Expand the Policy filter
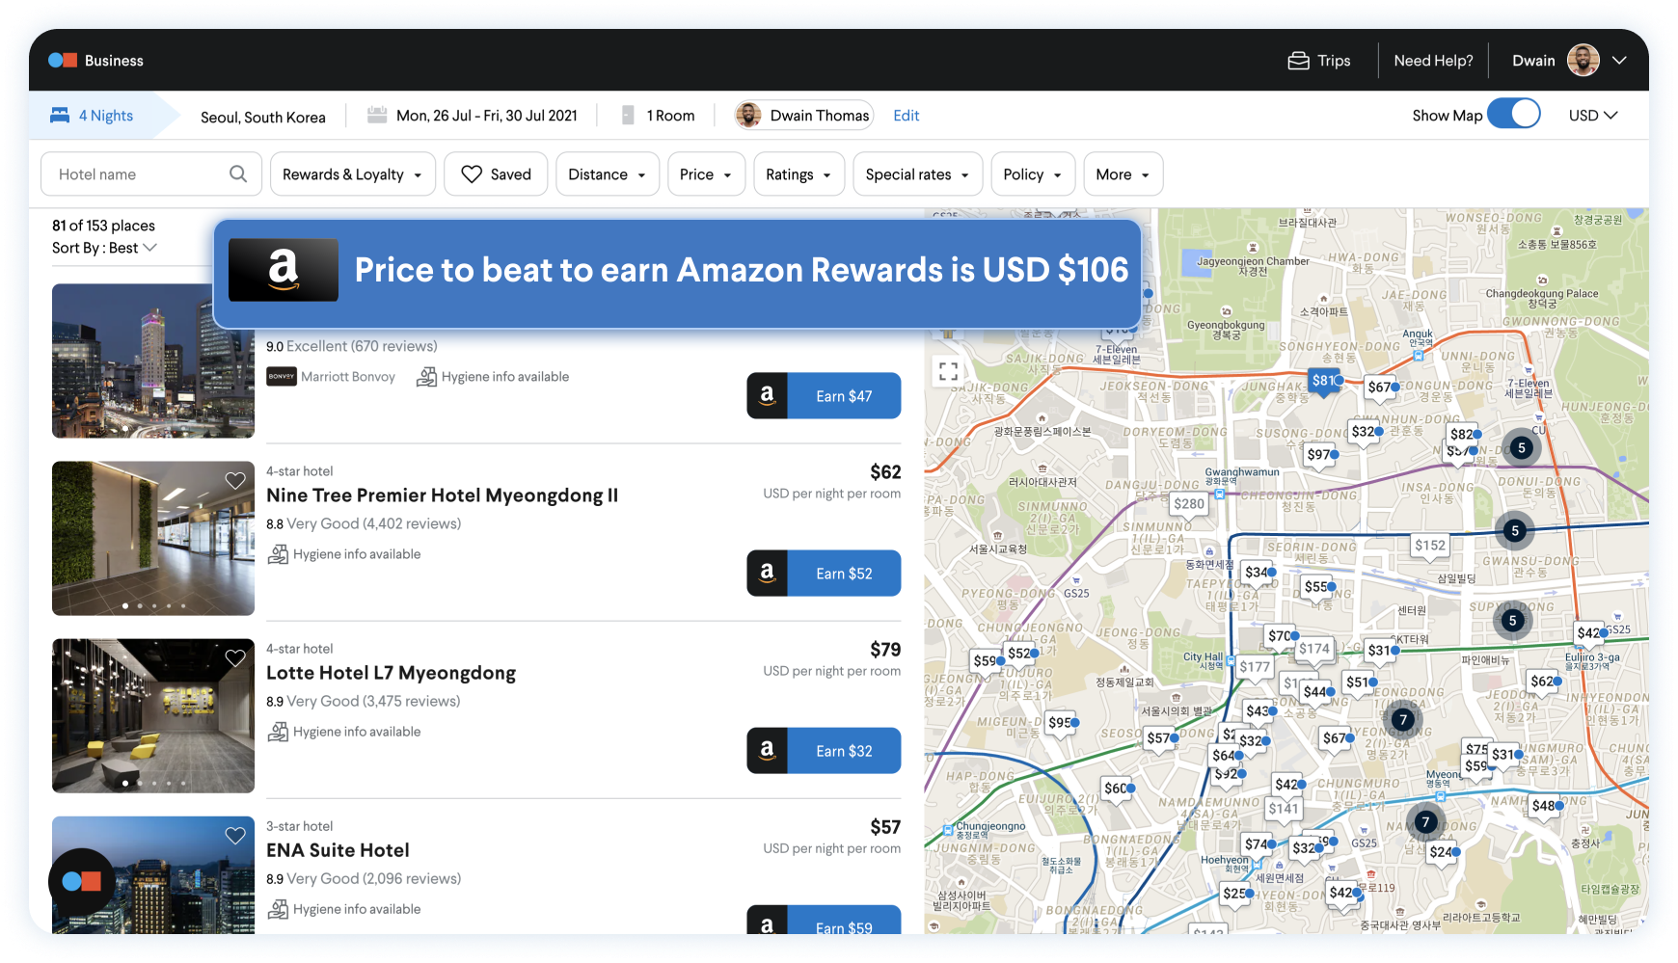 point(1033,174)
